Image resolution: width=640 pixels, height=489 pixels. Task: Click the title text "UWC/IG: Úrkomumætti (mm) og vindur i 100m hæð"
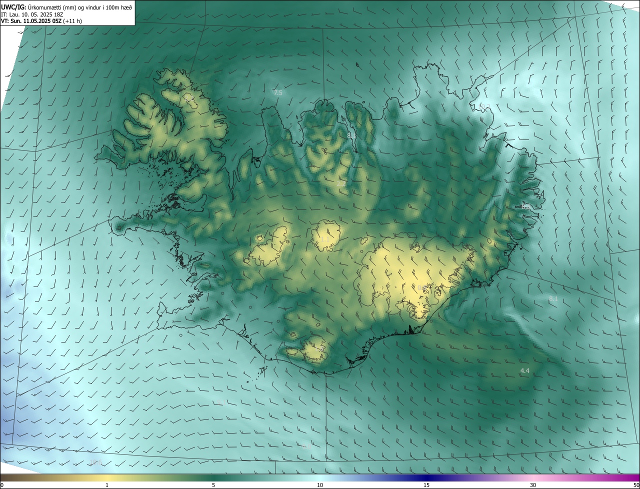click(x=66, y=6)
